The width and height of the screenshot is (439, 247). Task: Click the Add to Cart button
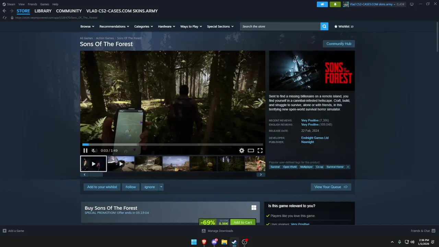(x=243, y=222)
